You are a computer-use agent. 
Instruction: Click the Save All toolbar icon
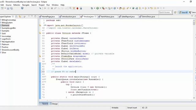12,8
